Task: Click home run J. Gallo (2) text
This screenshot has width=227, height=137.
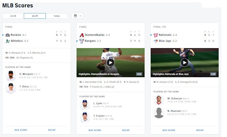Action: click(x=109, y=87)
